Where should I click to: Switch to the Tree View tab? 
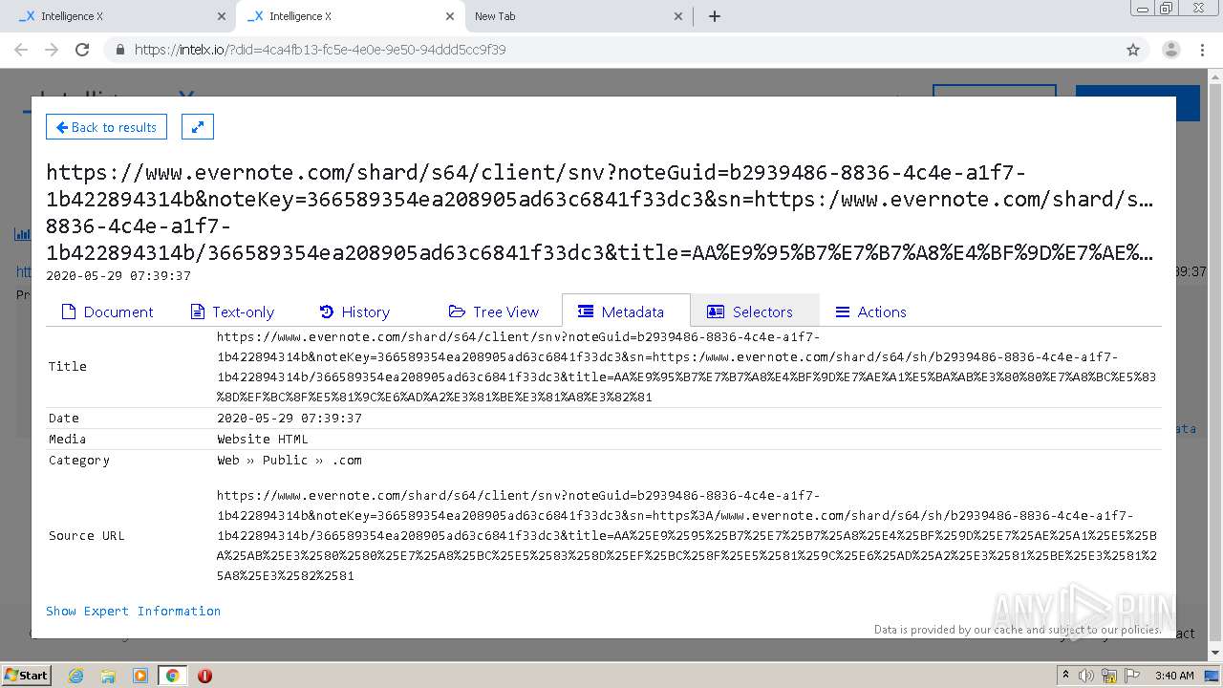pos(494,312)
